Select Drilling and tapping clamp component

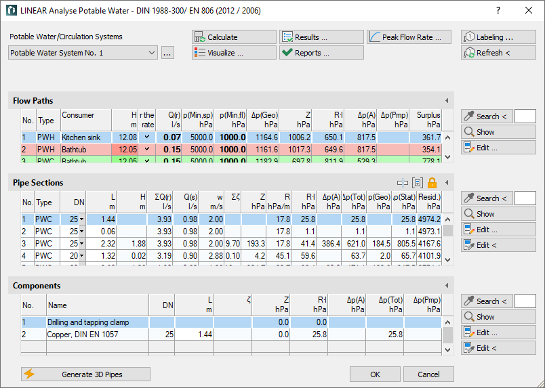(x=231, y=322)
